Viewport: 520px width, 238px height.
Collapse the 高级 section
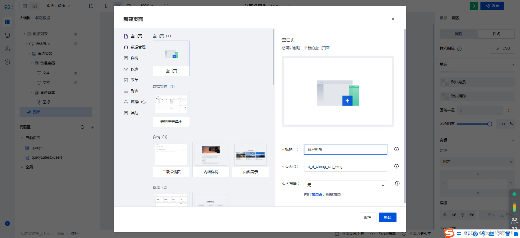(512, 140)
